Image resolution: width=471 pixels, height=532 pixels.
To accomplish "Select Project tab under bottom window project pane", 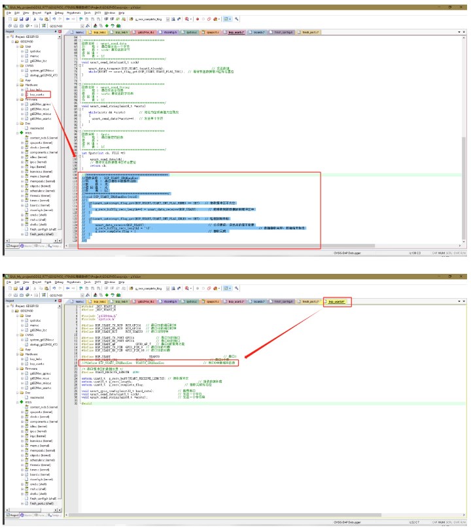I will pyautogui.click(x=12, y=515).
